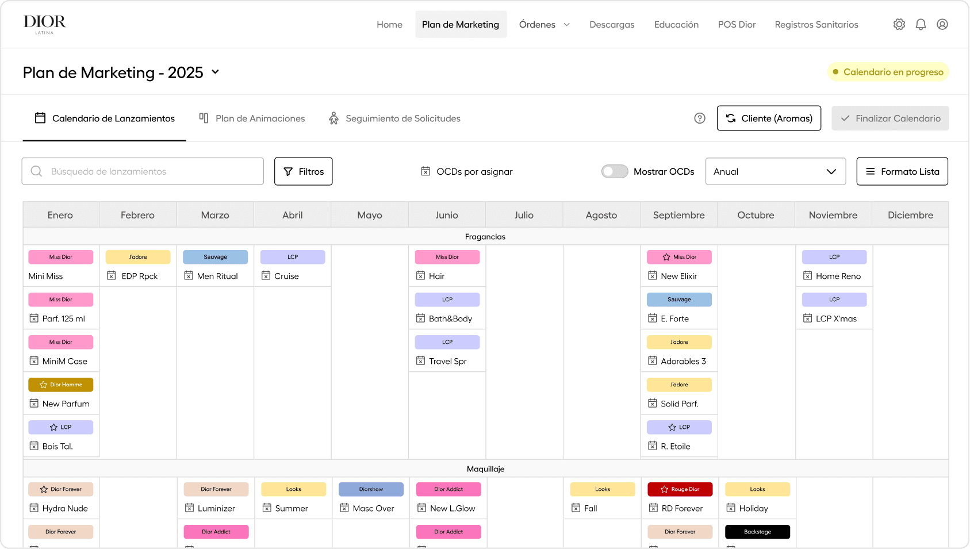The height and width of the screenshot is (549, 970).
Task: Click the Finalizar Calendario button
Action: [890, 118]
